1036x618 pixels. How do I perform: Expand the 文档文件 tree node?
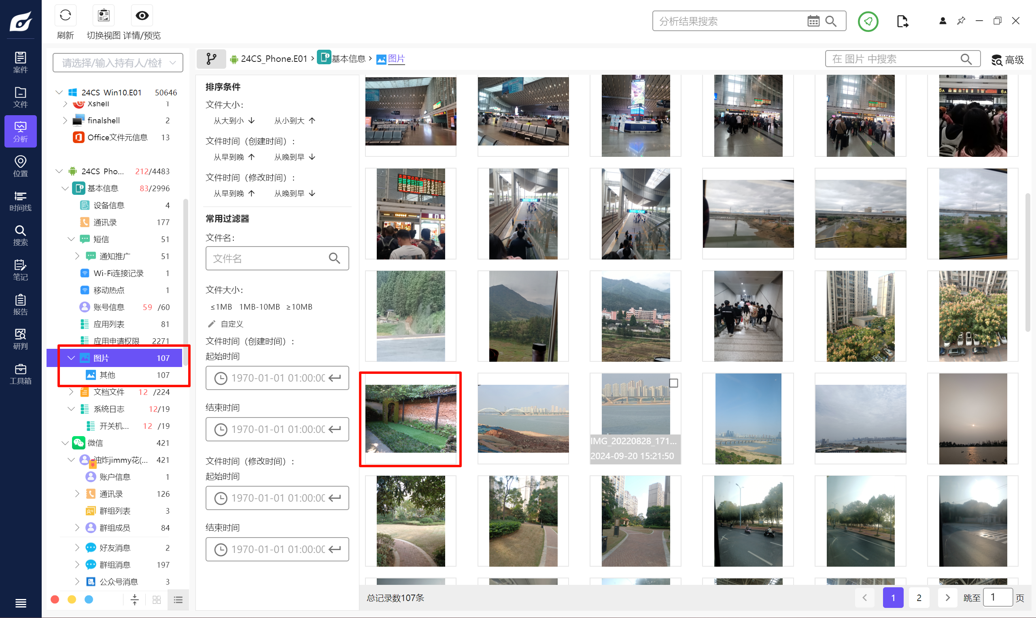pos(71,392)
